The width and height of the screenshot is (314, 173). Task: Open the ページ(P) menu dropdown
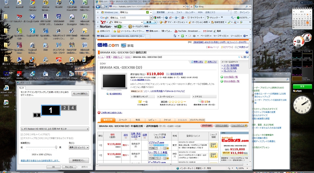[x=206, y=36]
